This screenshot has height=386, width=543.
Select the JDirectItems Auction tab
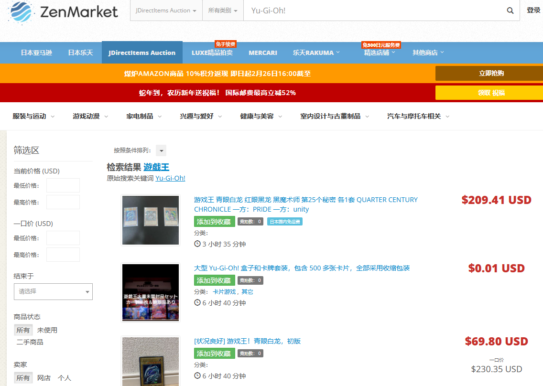(x=142, y=53)
